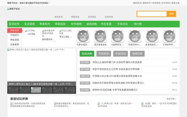187x117 pixels.
Task: Switch to the 手游问答 tab
Action: 137,54
